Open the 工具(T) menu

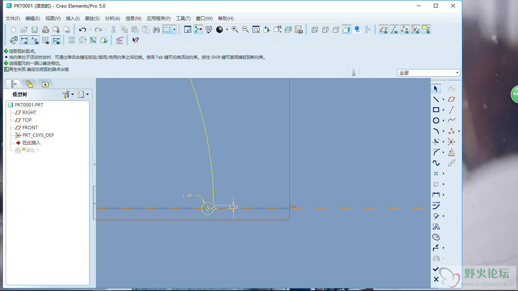click(183, 18)
